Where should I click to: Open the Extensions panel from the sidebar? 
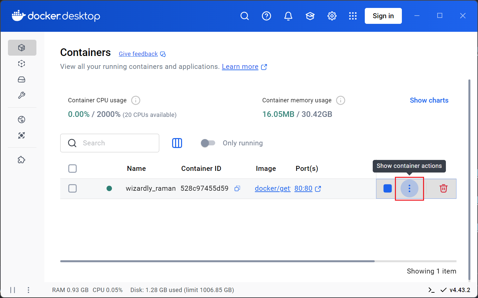(x=22, y=160)
